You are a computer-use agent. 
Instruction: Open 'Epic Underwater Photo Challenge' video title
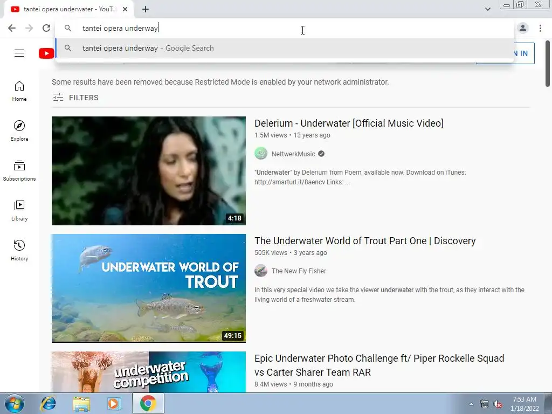tap(379, 365)
